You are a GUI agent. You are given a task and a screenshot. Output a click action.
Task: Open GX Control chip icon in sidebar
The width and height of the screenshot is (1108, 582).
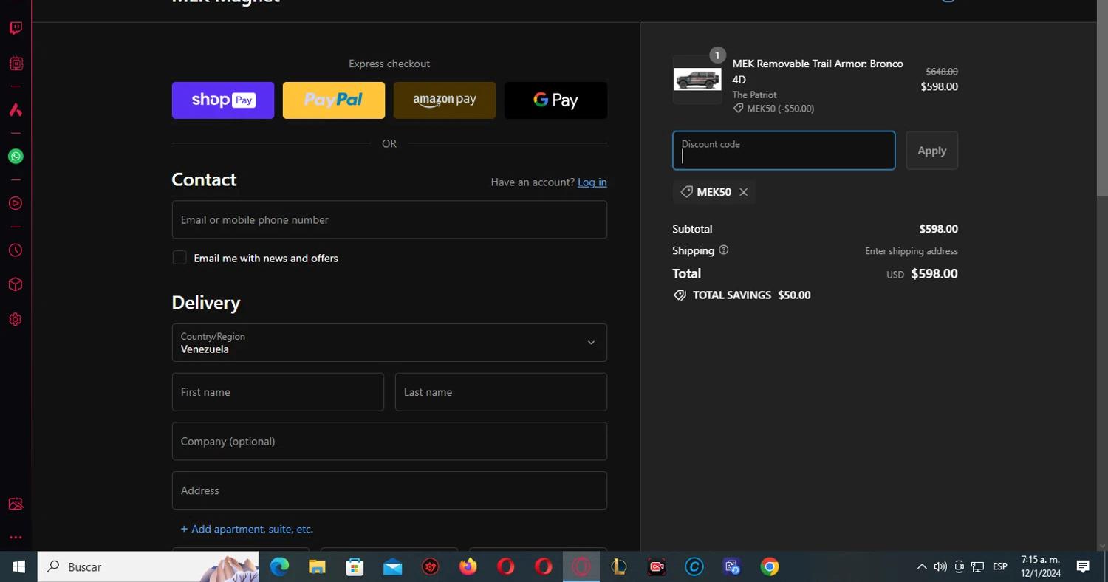click(x=16, y=64)
